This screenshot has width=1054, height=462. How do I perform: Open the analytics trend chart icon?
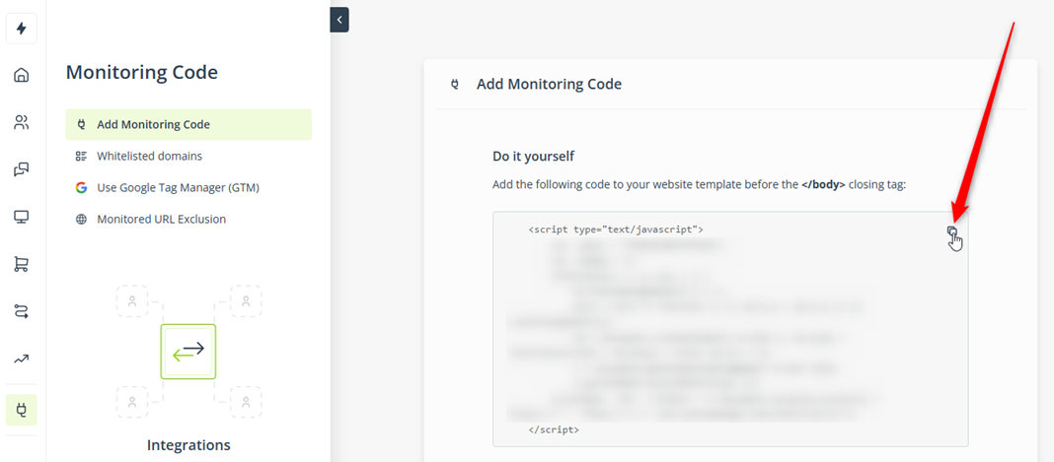tap(21, 359)
